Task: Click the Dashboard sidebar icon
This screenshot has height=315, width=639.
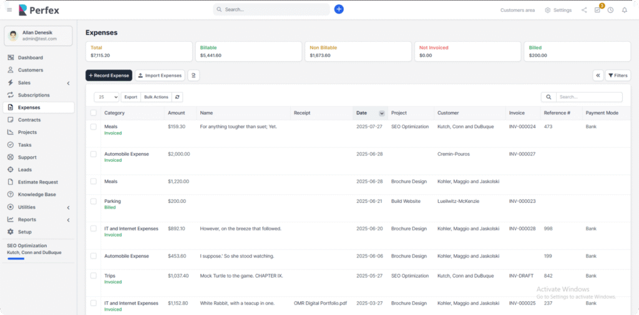Action: click(x=11, y=58)
